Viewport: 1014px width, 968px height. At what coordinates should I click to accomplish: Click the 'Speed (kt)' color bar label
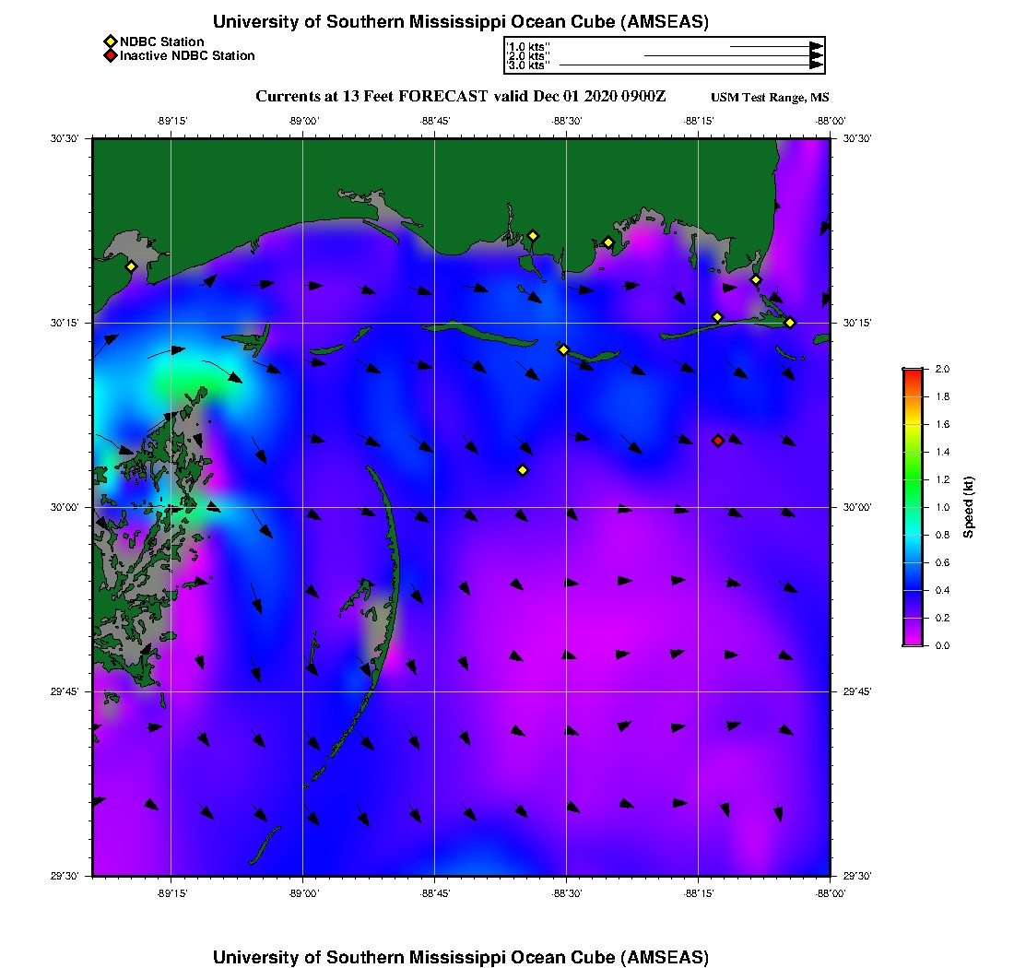tap(969, 507)
